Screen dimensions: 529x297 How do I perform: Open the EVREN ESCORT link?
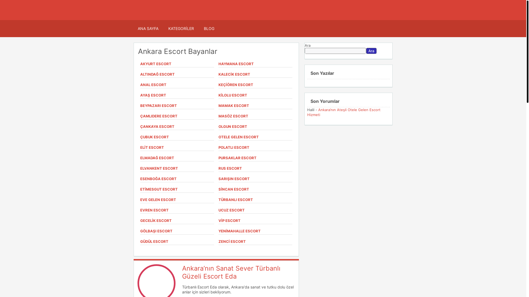click(x=154, y=210)
